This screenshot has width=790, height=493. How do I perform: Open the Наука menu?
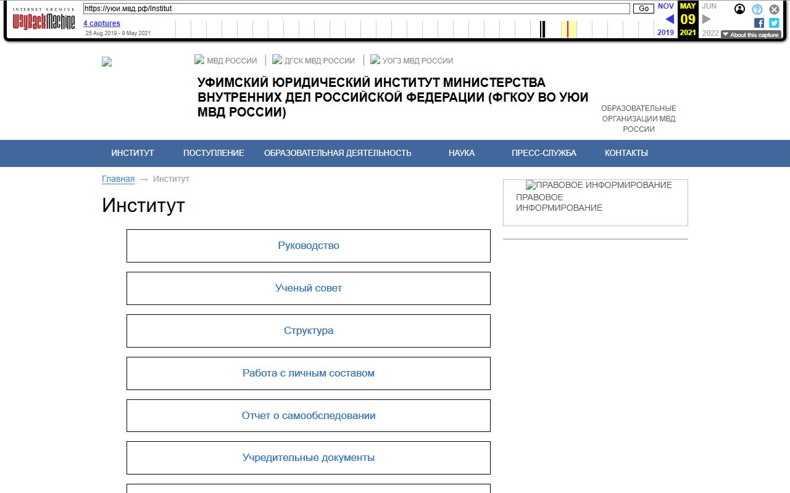(462, 153)
